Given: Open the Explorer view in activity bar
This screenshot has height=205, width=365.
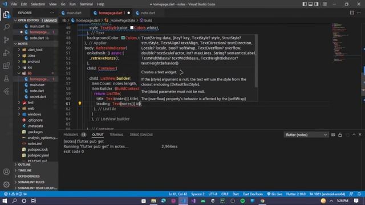Looking at the screenshot, I should pos(6,15).
